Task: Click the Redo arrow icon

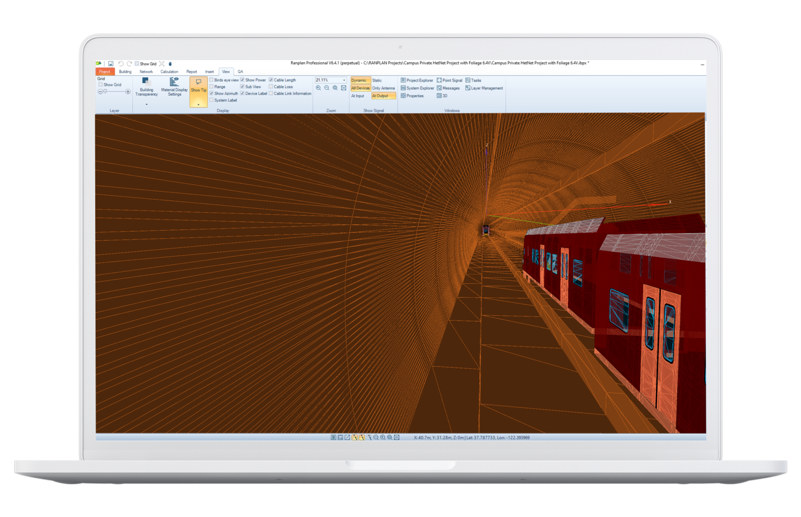Action: (x=129, y=64)
